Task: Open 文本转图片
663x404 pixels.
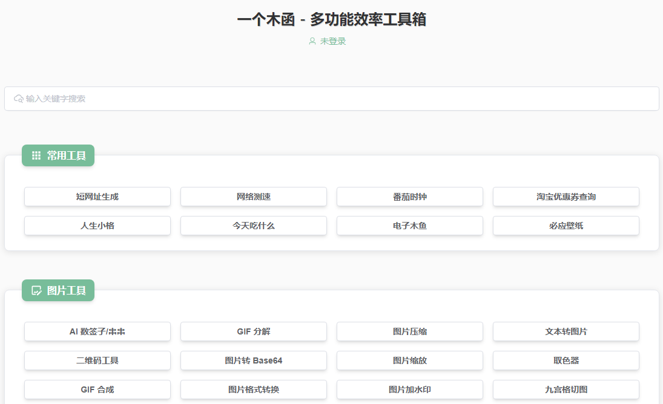Action: 566,331
